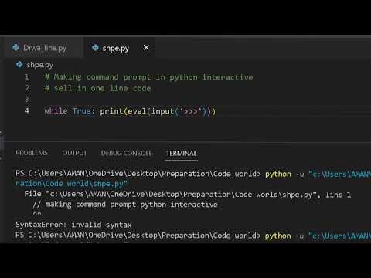Click the 'True' keyword on line 4
This screenshot has width=371, height=278.
(x=82, y=111)
